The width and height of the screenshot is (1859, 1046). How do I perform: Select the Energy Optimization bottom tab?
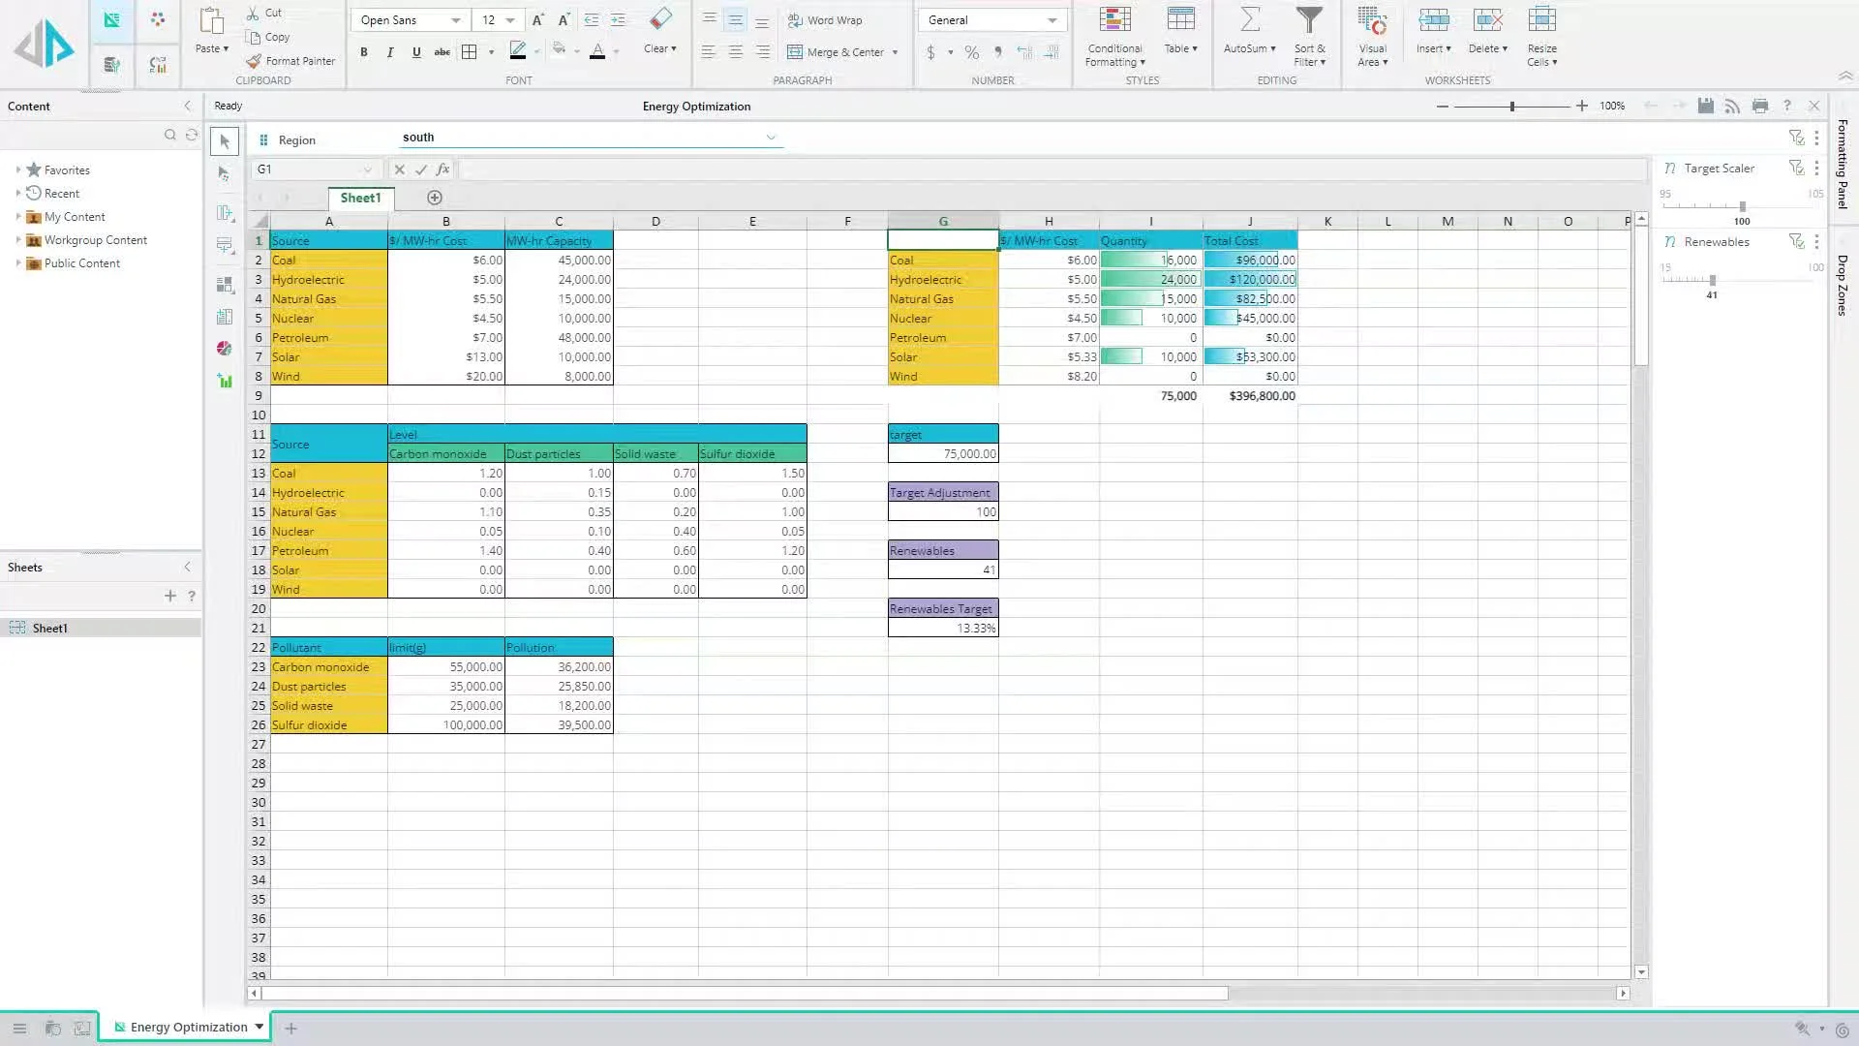click(x=188, y=1028)
